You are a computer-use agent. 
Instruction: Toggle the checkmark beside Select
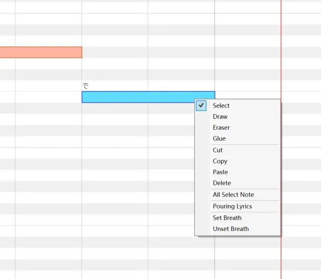coord(201,105)
